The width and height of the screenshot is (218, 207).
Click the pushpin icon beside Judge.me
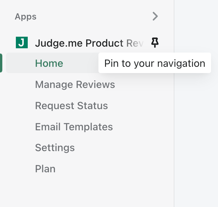155,43
